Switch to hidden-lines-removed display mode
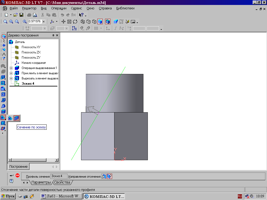 pos(89,22)
